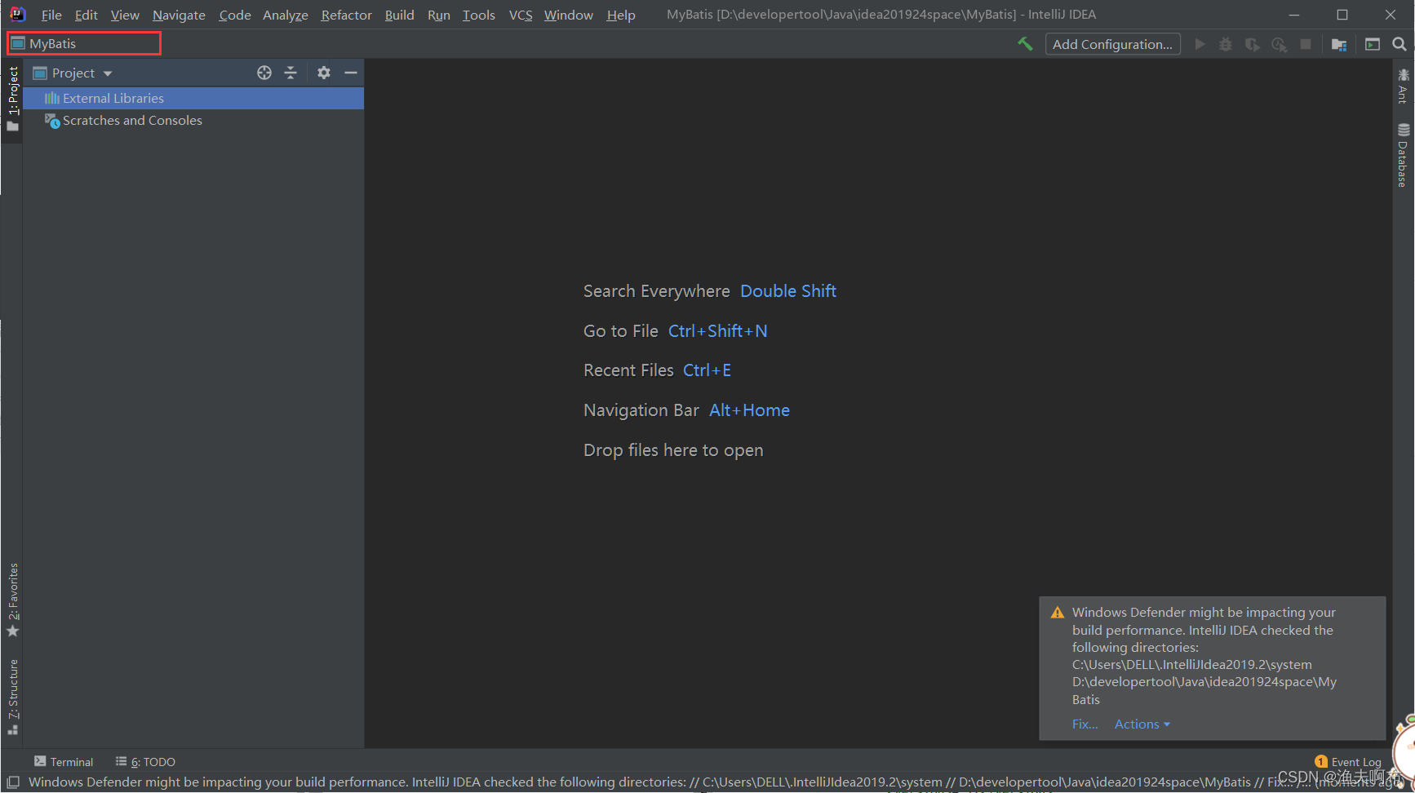
Task: Click the warning triangle icon in notification
Action: 1058,613
